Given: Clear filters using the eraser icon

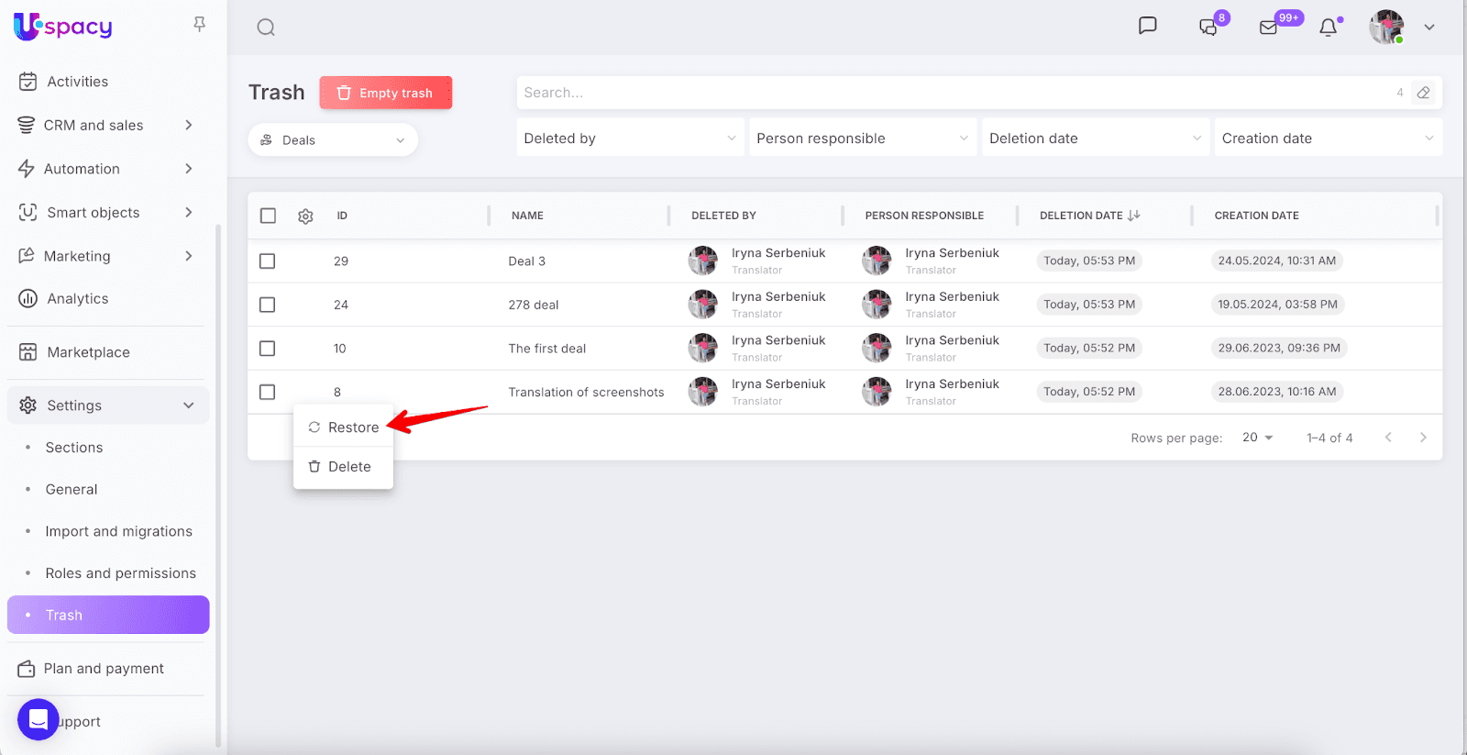Looking at the screenshot, I should (1423, 93).
